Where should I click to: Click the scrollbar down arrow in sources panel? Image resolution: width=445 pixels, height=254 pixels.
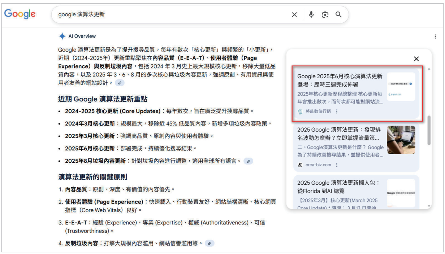pyautogui.click(x=429, y=206)
